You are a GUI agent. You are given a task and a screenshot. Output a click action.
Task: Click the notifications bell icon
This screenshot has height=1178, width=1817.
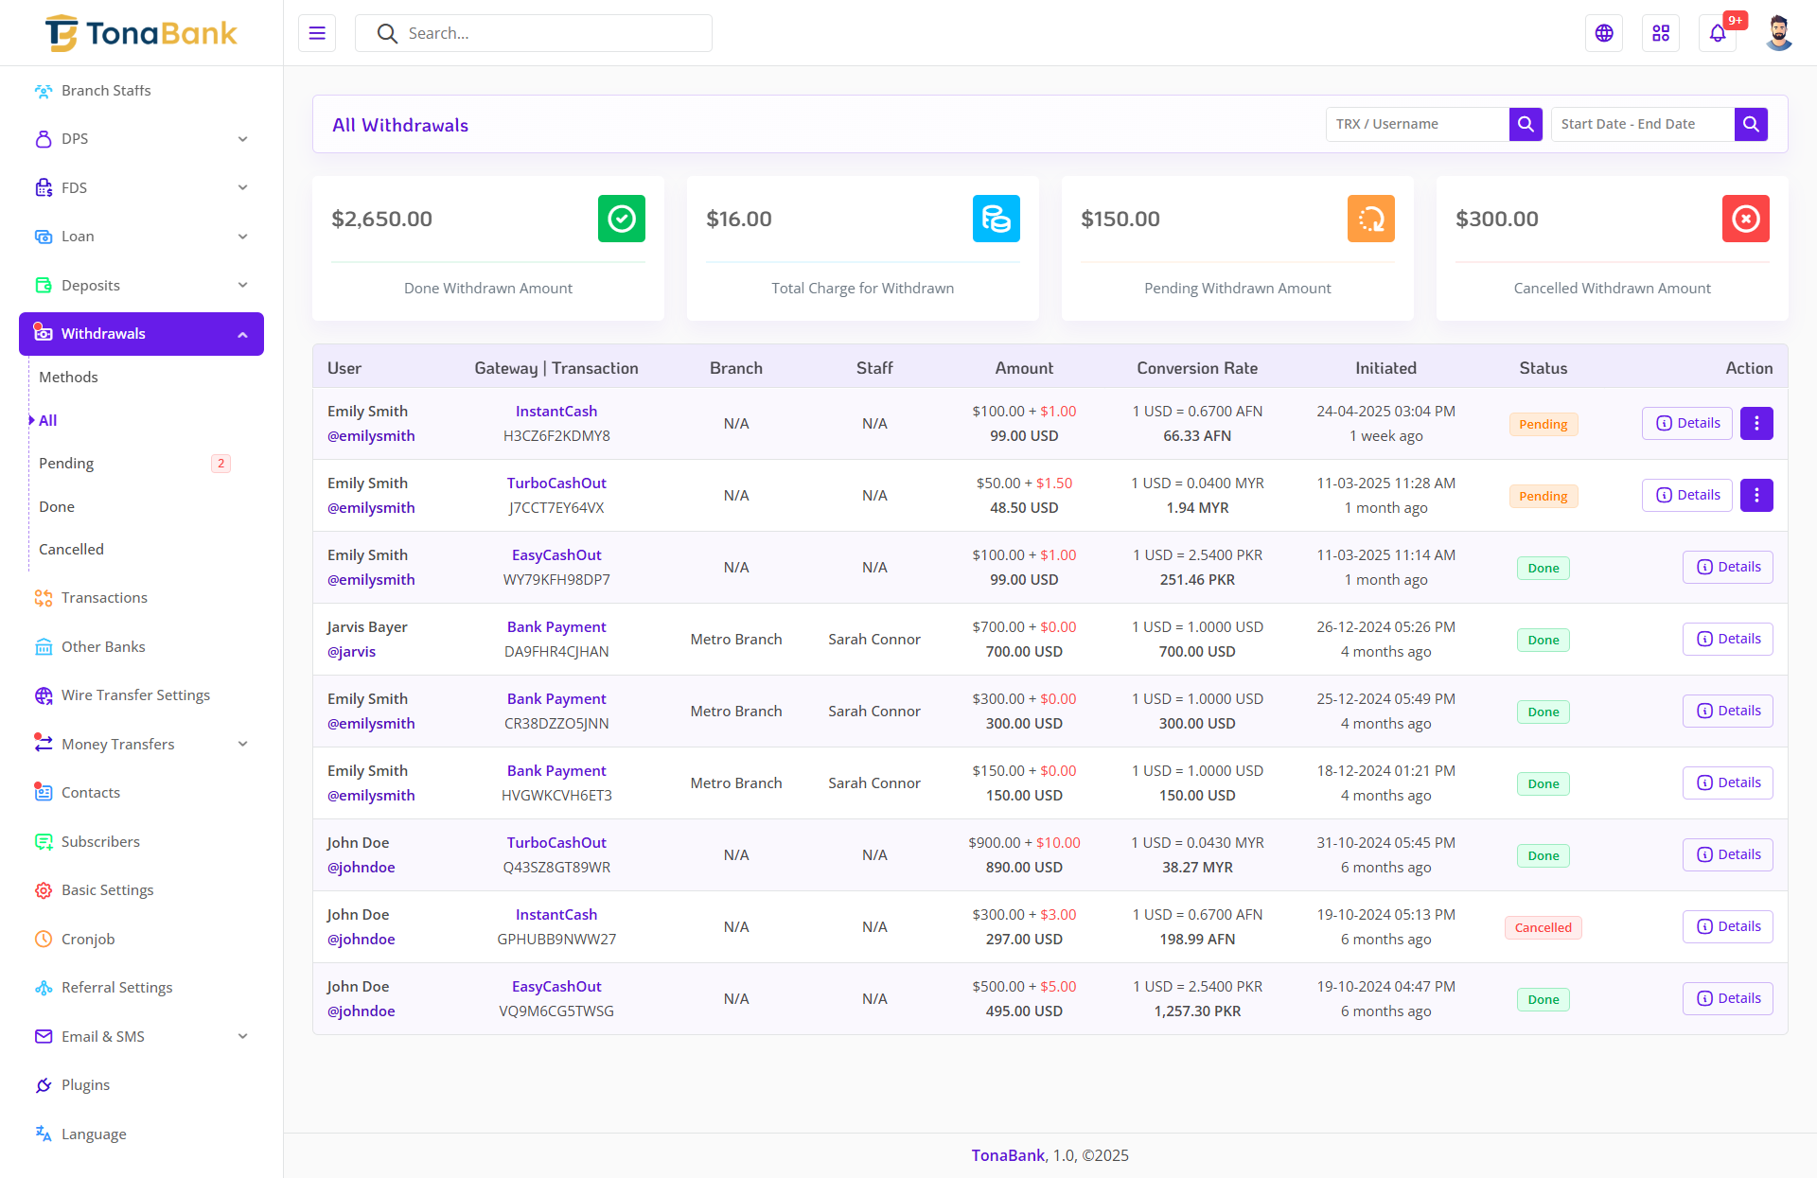pos(1717,33)
